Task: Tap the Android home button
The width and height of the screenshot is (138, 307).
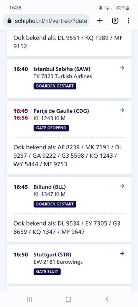Action: click(x=68, y=299)
